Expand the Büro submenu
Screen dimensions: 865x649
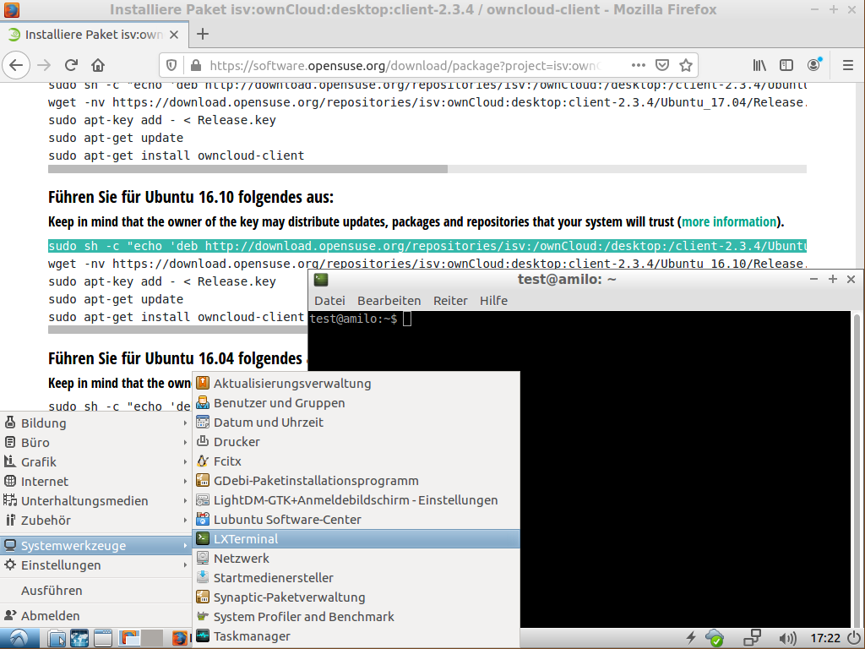pos(95,443)
